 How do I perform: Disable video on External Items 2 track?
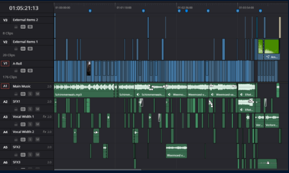tap(30, 27)
